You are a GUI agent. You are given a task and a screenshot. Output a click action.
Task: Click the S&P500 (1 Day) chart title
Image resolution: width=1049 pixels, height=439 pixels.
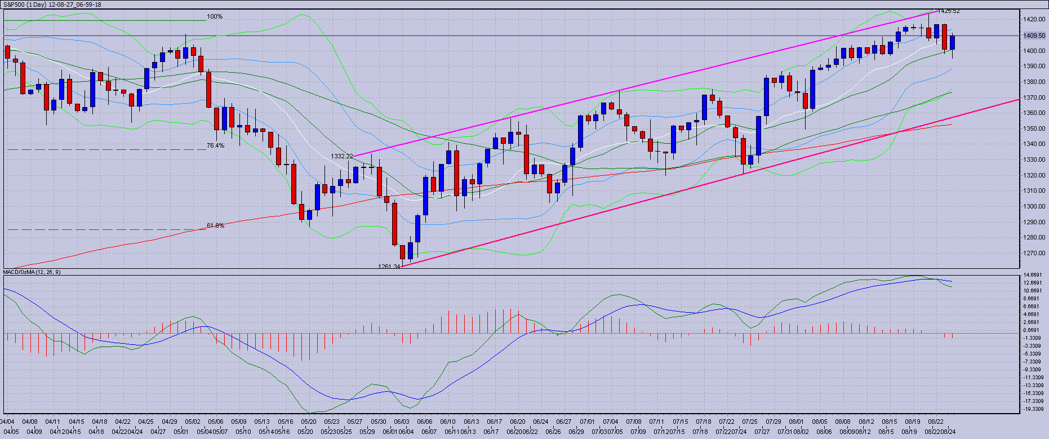tap(52, 5)
